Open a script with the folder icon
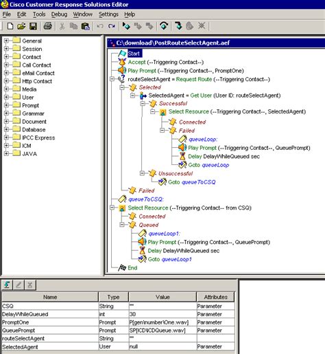The width and height of the screenshot is (325, 354). click(x=21, y=26)
